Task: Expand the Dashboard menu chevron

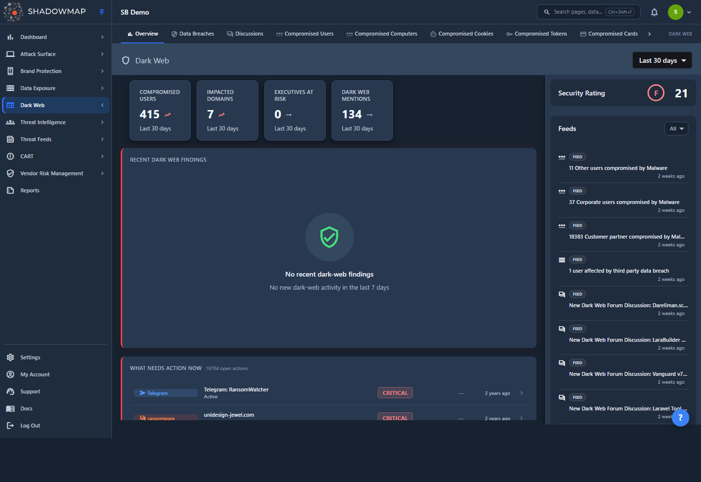Action: [x=102, y=37]
